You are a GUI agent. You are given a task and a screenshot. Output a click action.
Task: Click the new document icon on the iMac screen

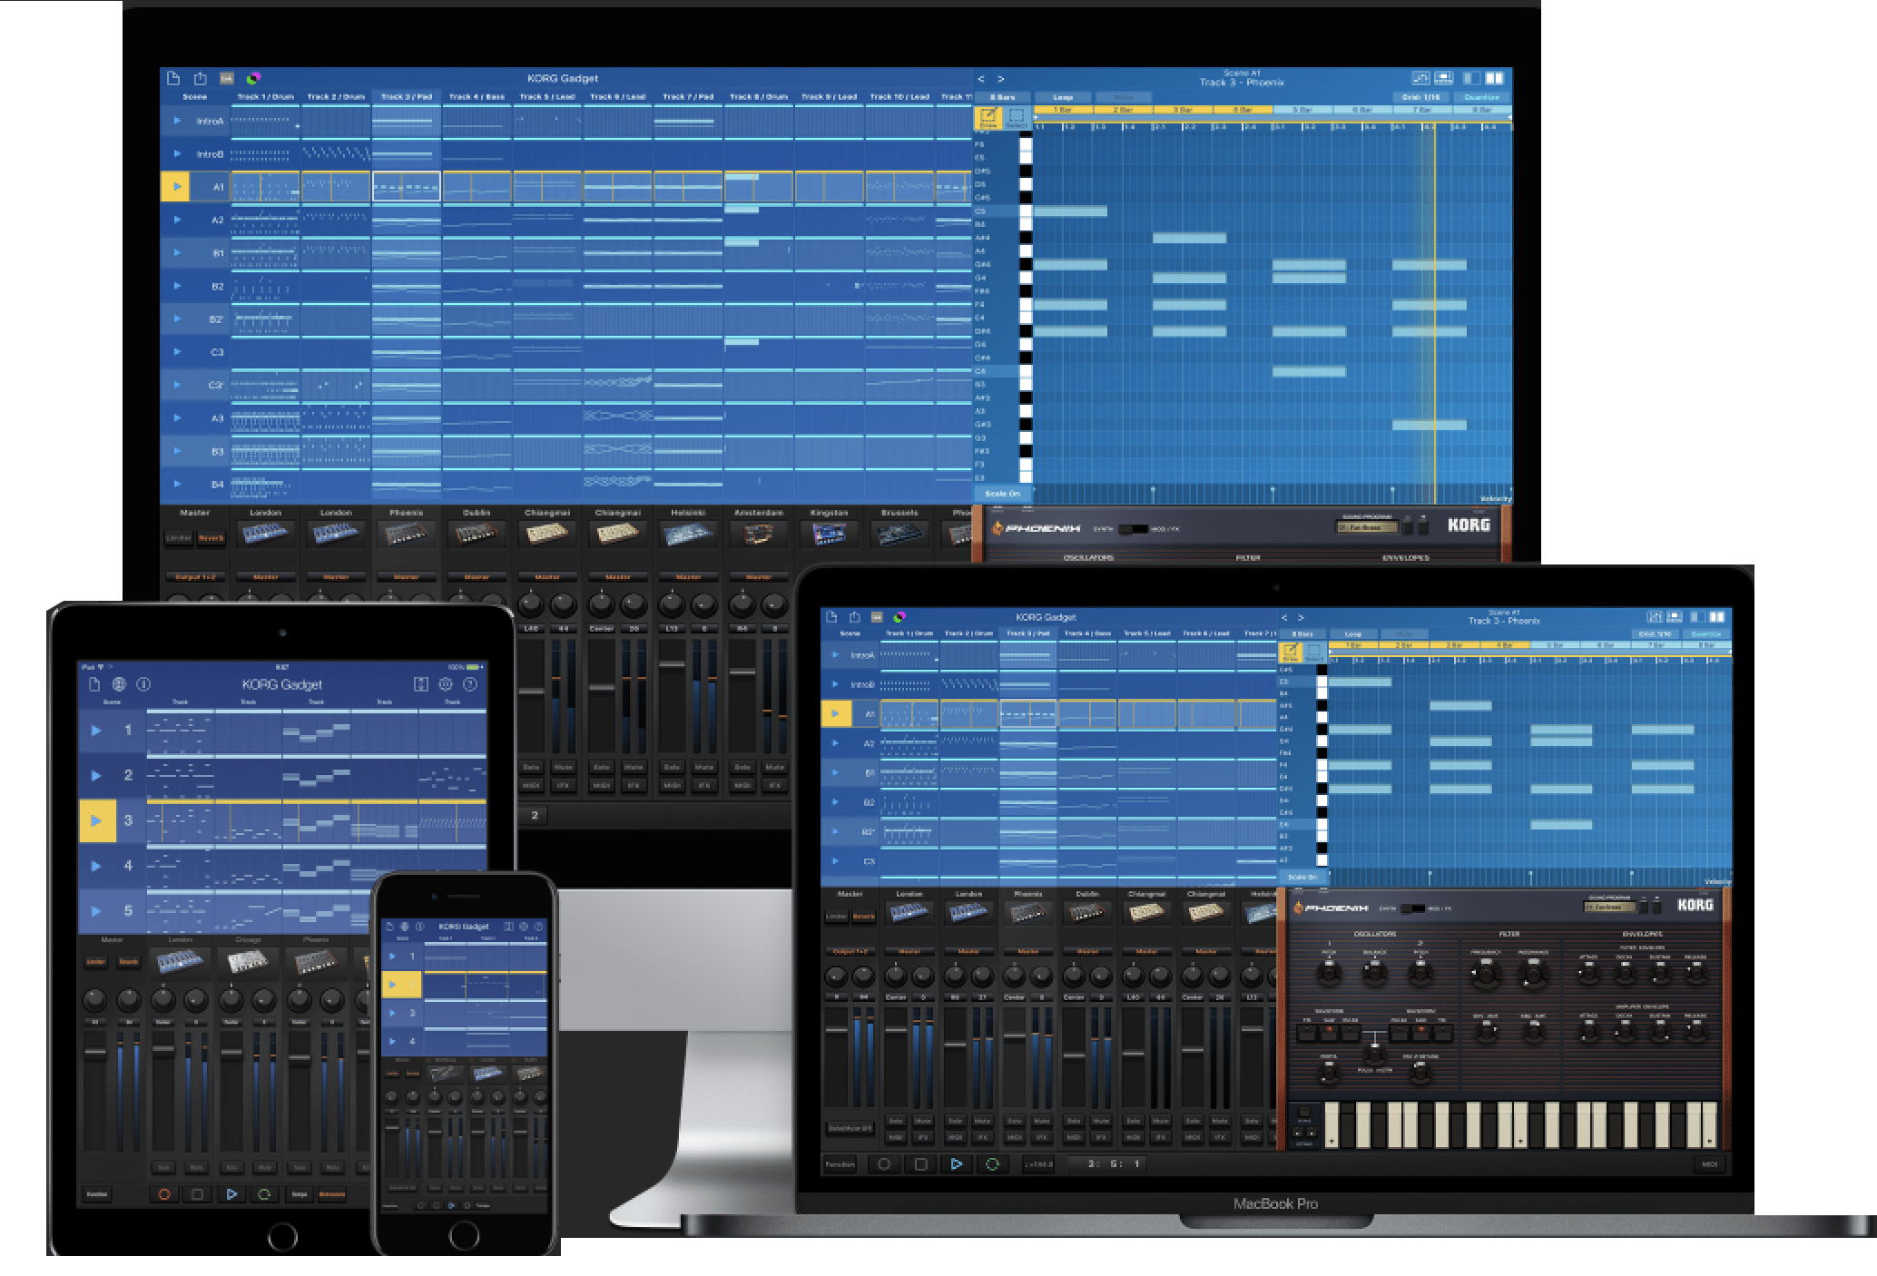click(173, 79)
